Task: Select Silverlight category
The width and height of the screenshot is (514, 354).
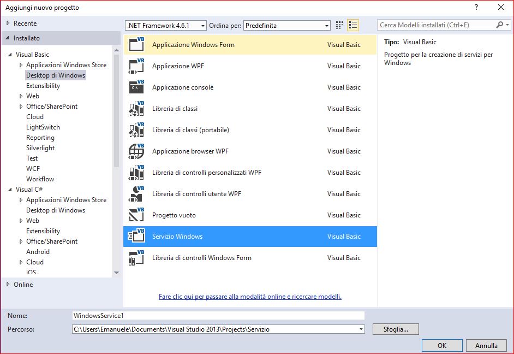Action: pyautogui.click(x=40, y=148)
